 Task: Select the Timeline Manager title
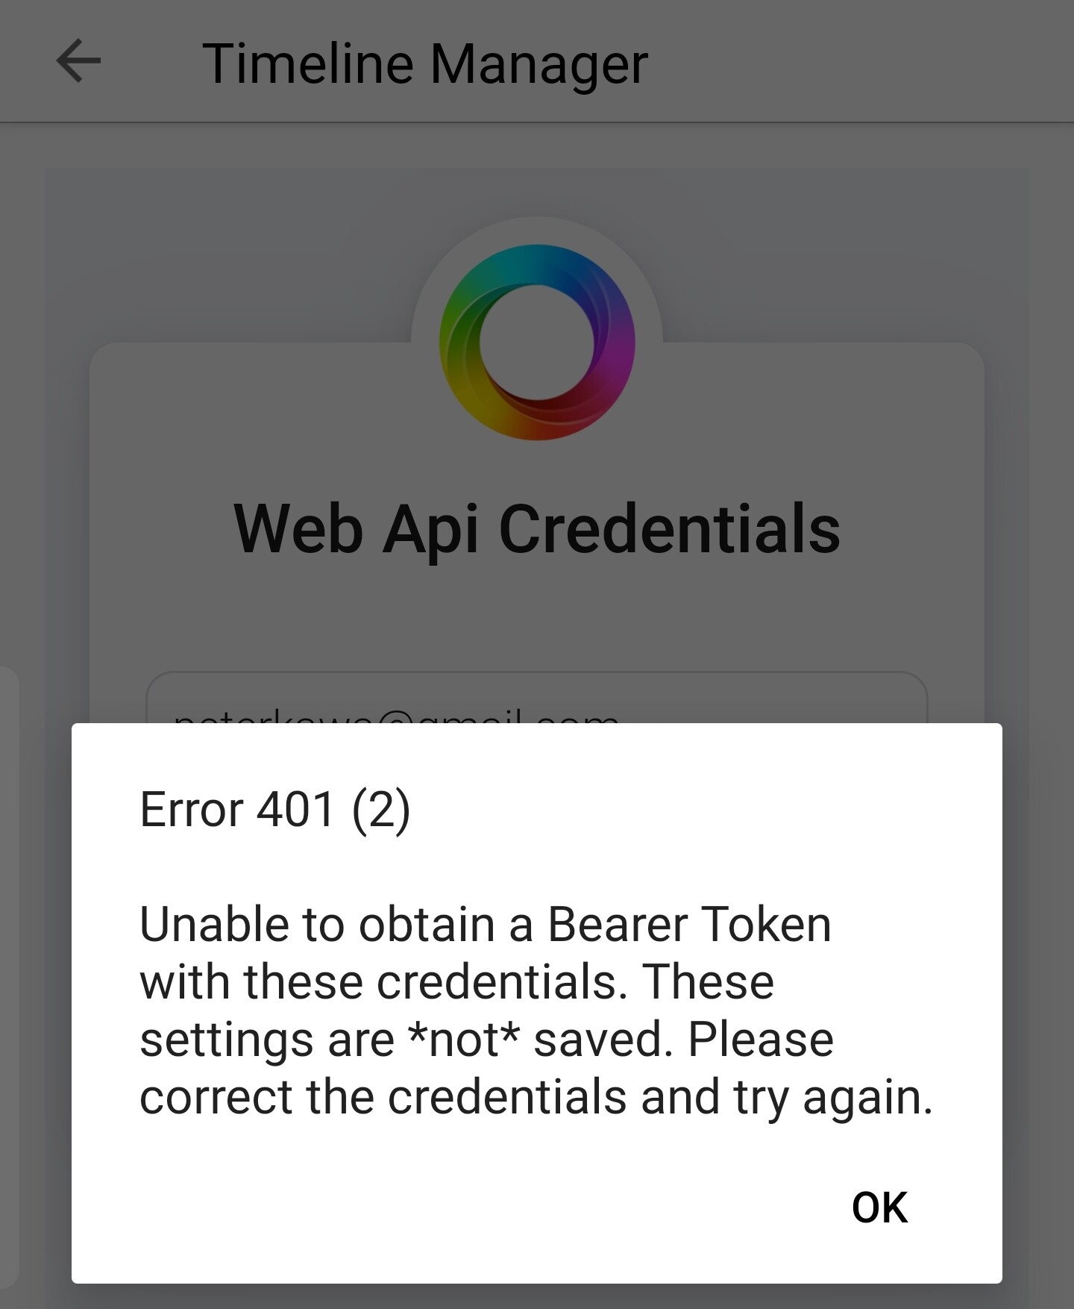(425, 63)
